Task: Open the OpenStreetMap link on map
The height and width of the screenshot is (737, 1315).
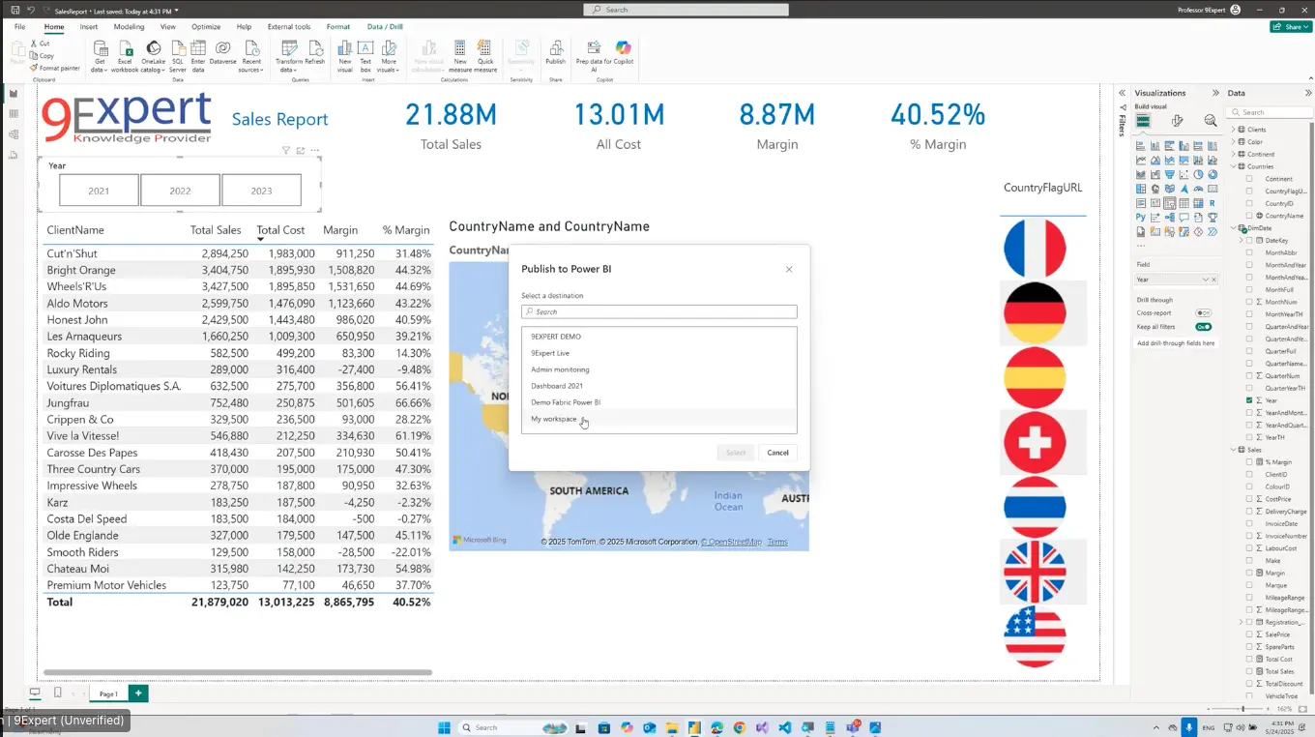Action: pyautogui.click(x=732, y=542)
